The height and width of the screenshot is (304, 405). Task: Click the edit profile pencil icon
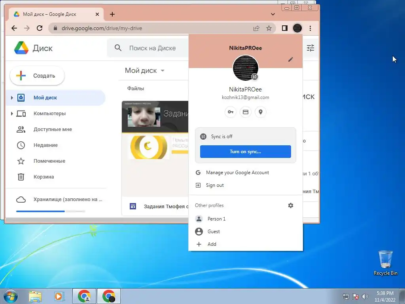pos(291,59)
